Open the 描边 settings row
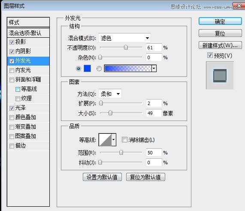Screen dimensions: 245x211 pyautogui.click(x=28, y=146)
